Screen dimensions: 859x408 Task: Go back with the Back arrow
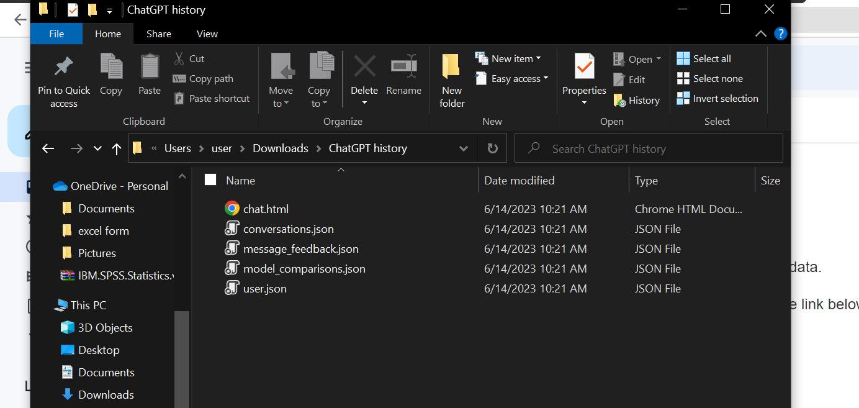(x=48, y=148)
